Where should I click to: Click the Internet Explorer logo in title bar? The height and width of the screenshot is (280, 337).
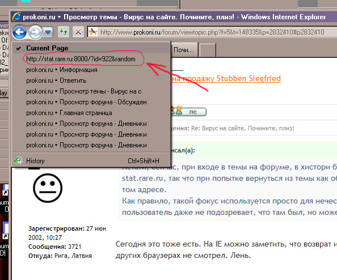coord(16,16)
